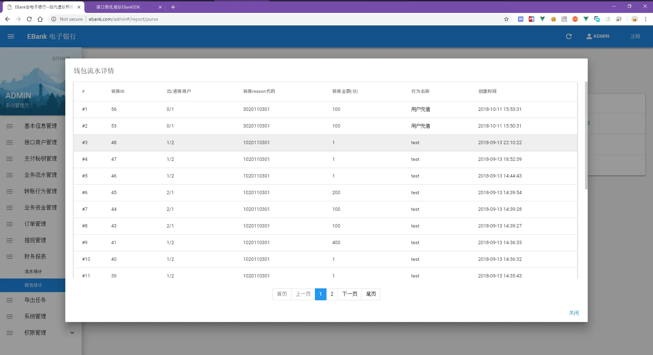Click the Chrome profile avatar icon
The image size is (653, 355).
pyautogui.click(x=635, y=19)
